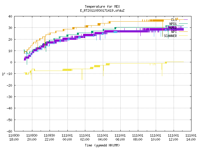The image size is (197, 148).
Task: Click the 'Time (yymmdd HH:MM)' axis title
Action: click(x=102, y=145)
